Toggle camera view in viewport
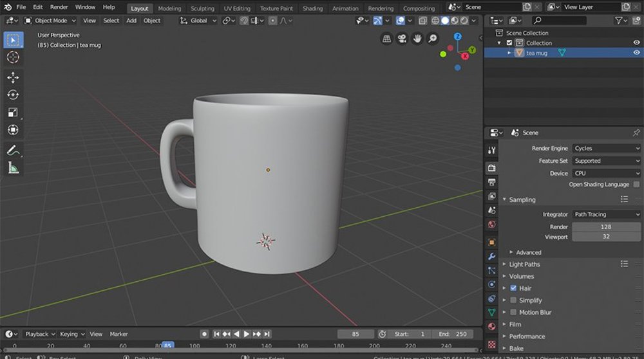 tap(402, 39)
